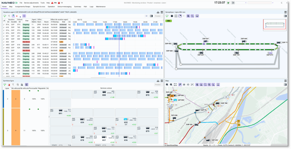Switch to the Synoptic & cross tab
Viewport: 291px width, 149px height.
39,6
